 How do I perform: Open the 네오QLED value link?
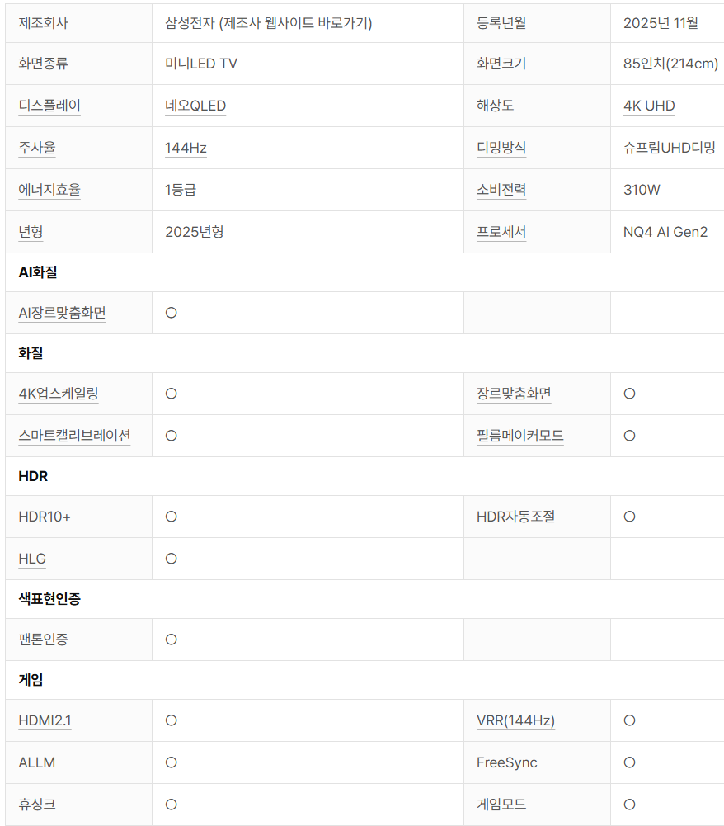[195, 106]
